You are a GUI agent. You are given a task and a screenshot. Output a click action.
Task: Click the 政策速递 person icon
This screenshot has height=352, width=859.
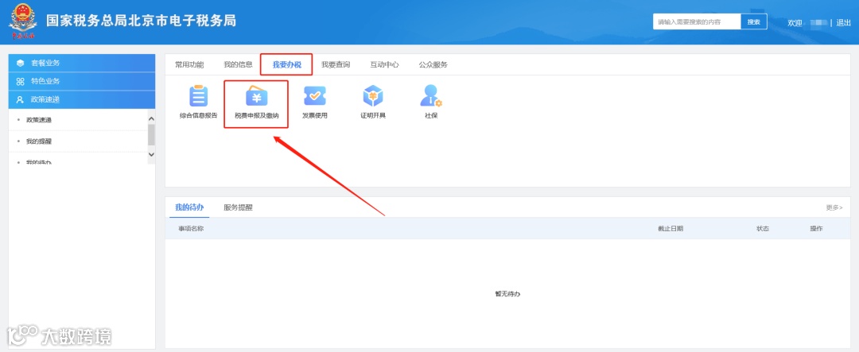(x=20, y=99)
